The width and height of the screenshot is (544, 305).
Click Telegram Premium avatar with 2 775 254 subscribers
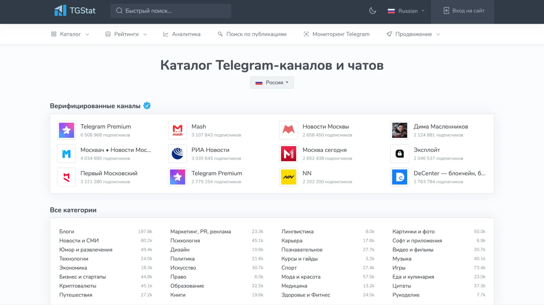(x=177, y=177)
